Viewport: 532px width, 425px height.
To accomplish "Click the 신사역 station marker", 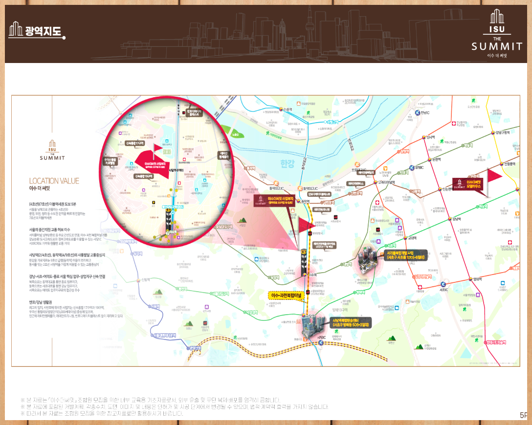I will 424,137.
